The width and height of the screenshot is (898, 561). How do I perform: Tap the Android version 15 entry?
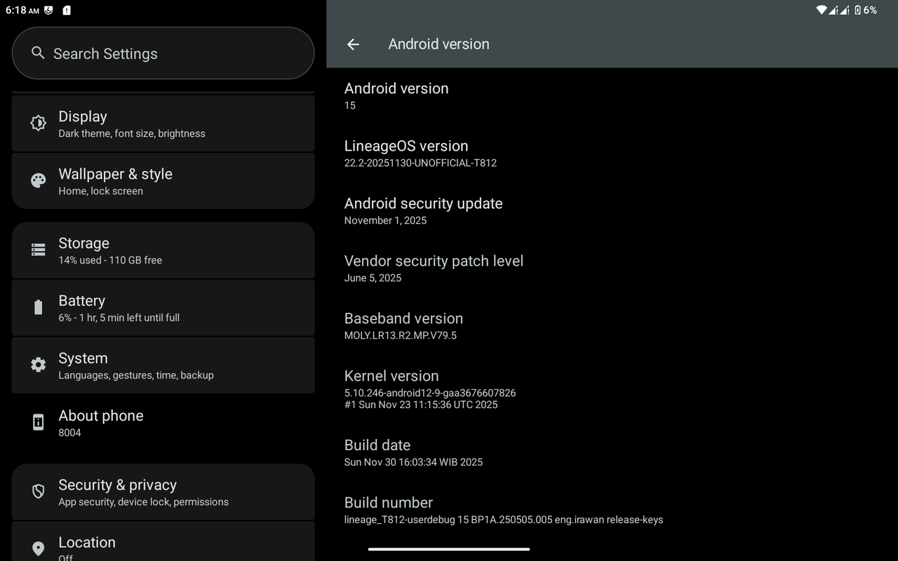click(x=396, y=95)
